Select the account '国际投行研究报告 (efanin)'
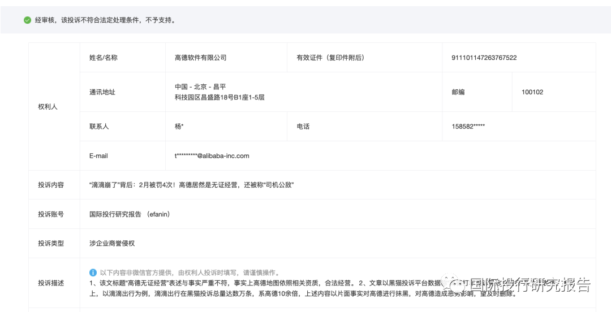Viewport: 611px width, 312px height. point(130,214)
